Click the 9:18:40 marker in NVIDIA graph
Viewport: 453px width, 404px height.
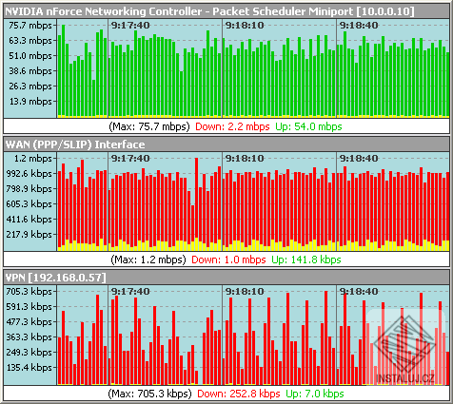coord(359,26)
